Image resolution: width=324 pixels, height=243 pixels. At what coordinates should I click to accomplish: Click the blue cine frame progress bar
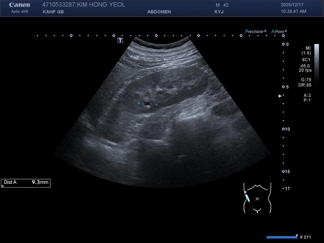(x=282, y=237)
